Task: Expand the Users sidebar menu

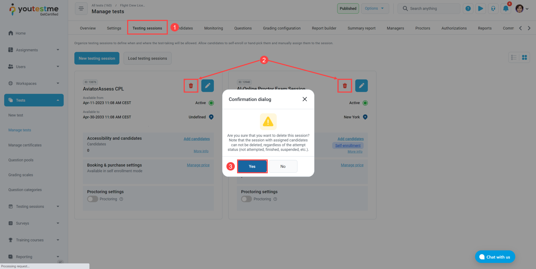Action: pyautogui.click(x=34, y=67)
